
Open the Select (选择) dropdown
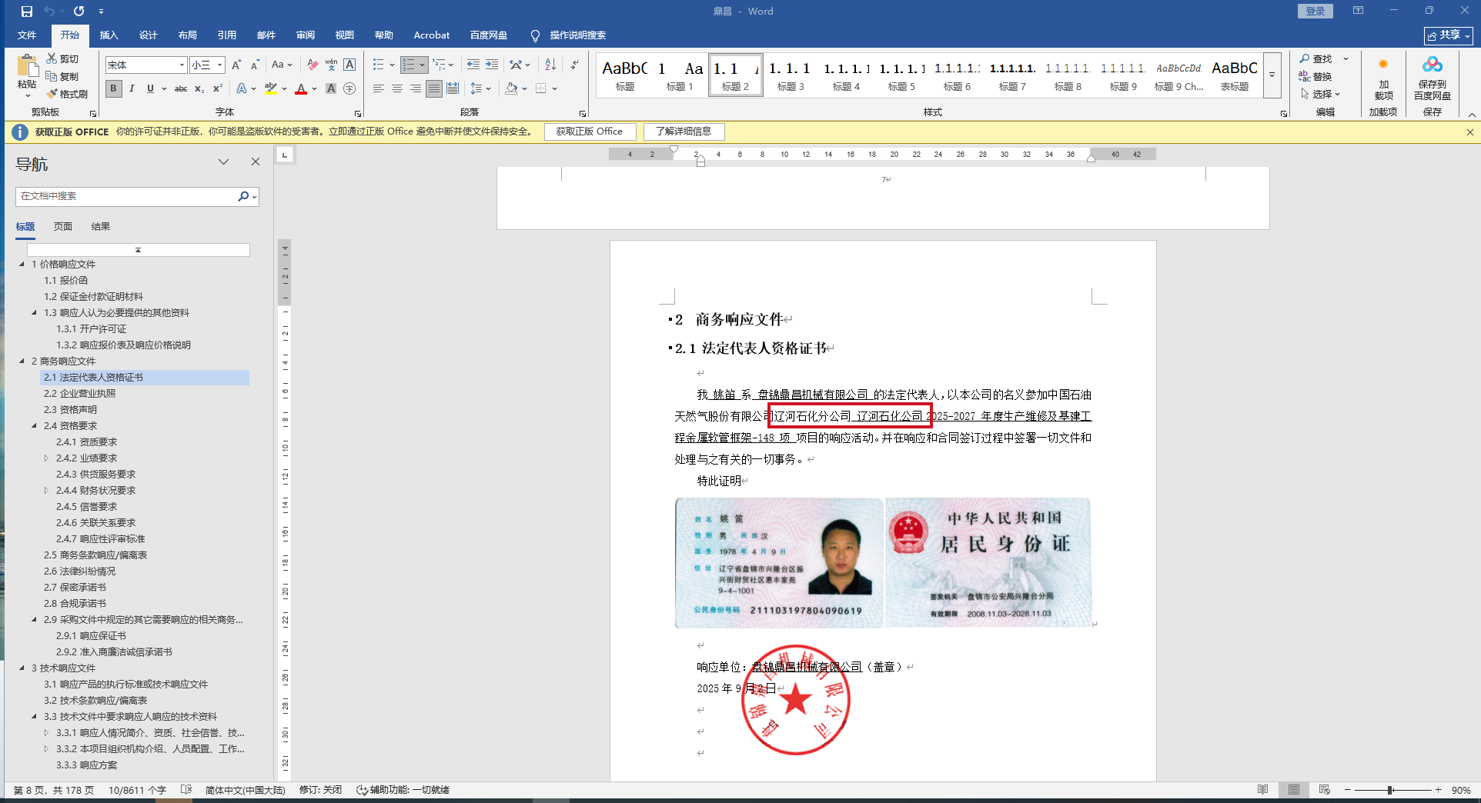pyautogui.click(x=1321, y=94)
